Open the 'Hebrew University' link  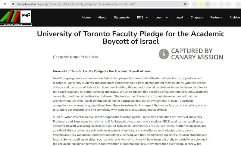tap(133, 139)
